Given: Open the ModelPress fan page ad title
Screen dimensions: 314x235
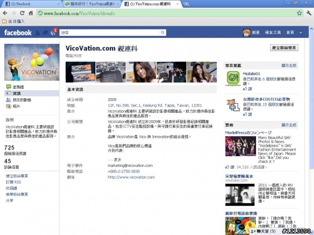Looking at the screenshot, I should point(248,132).
